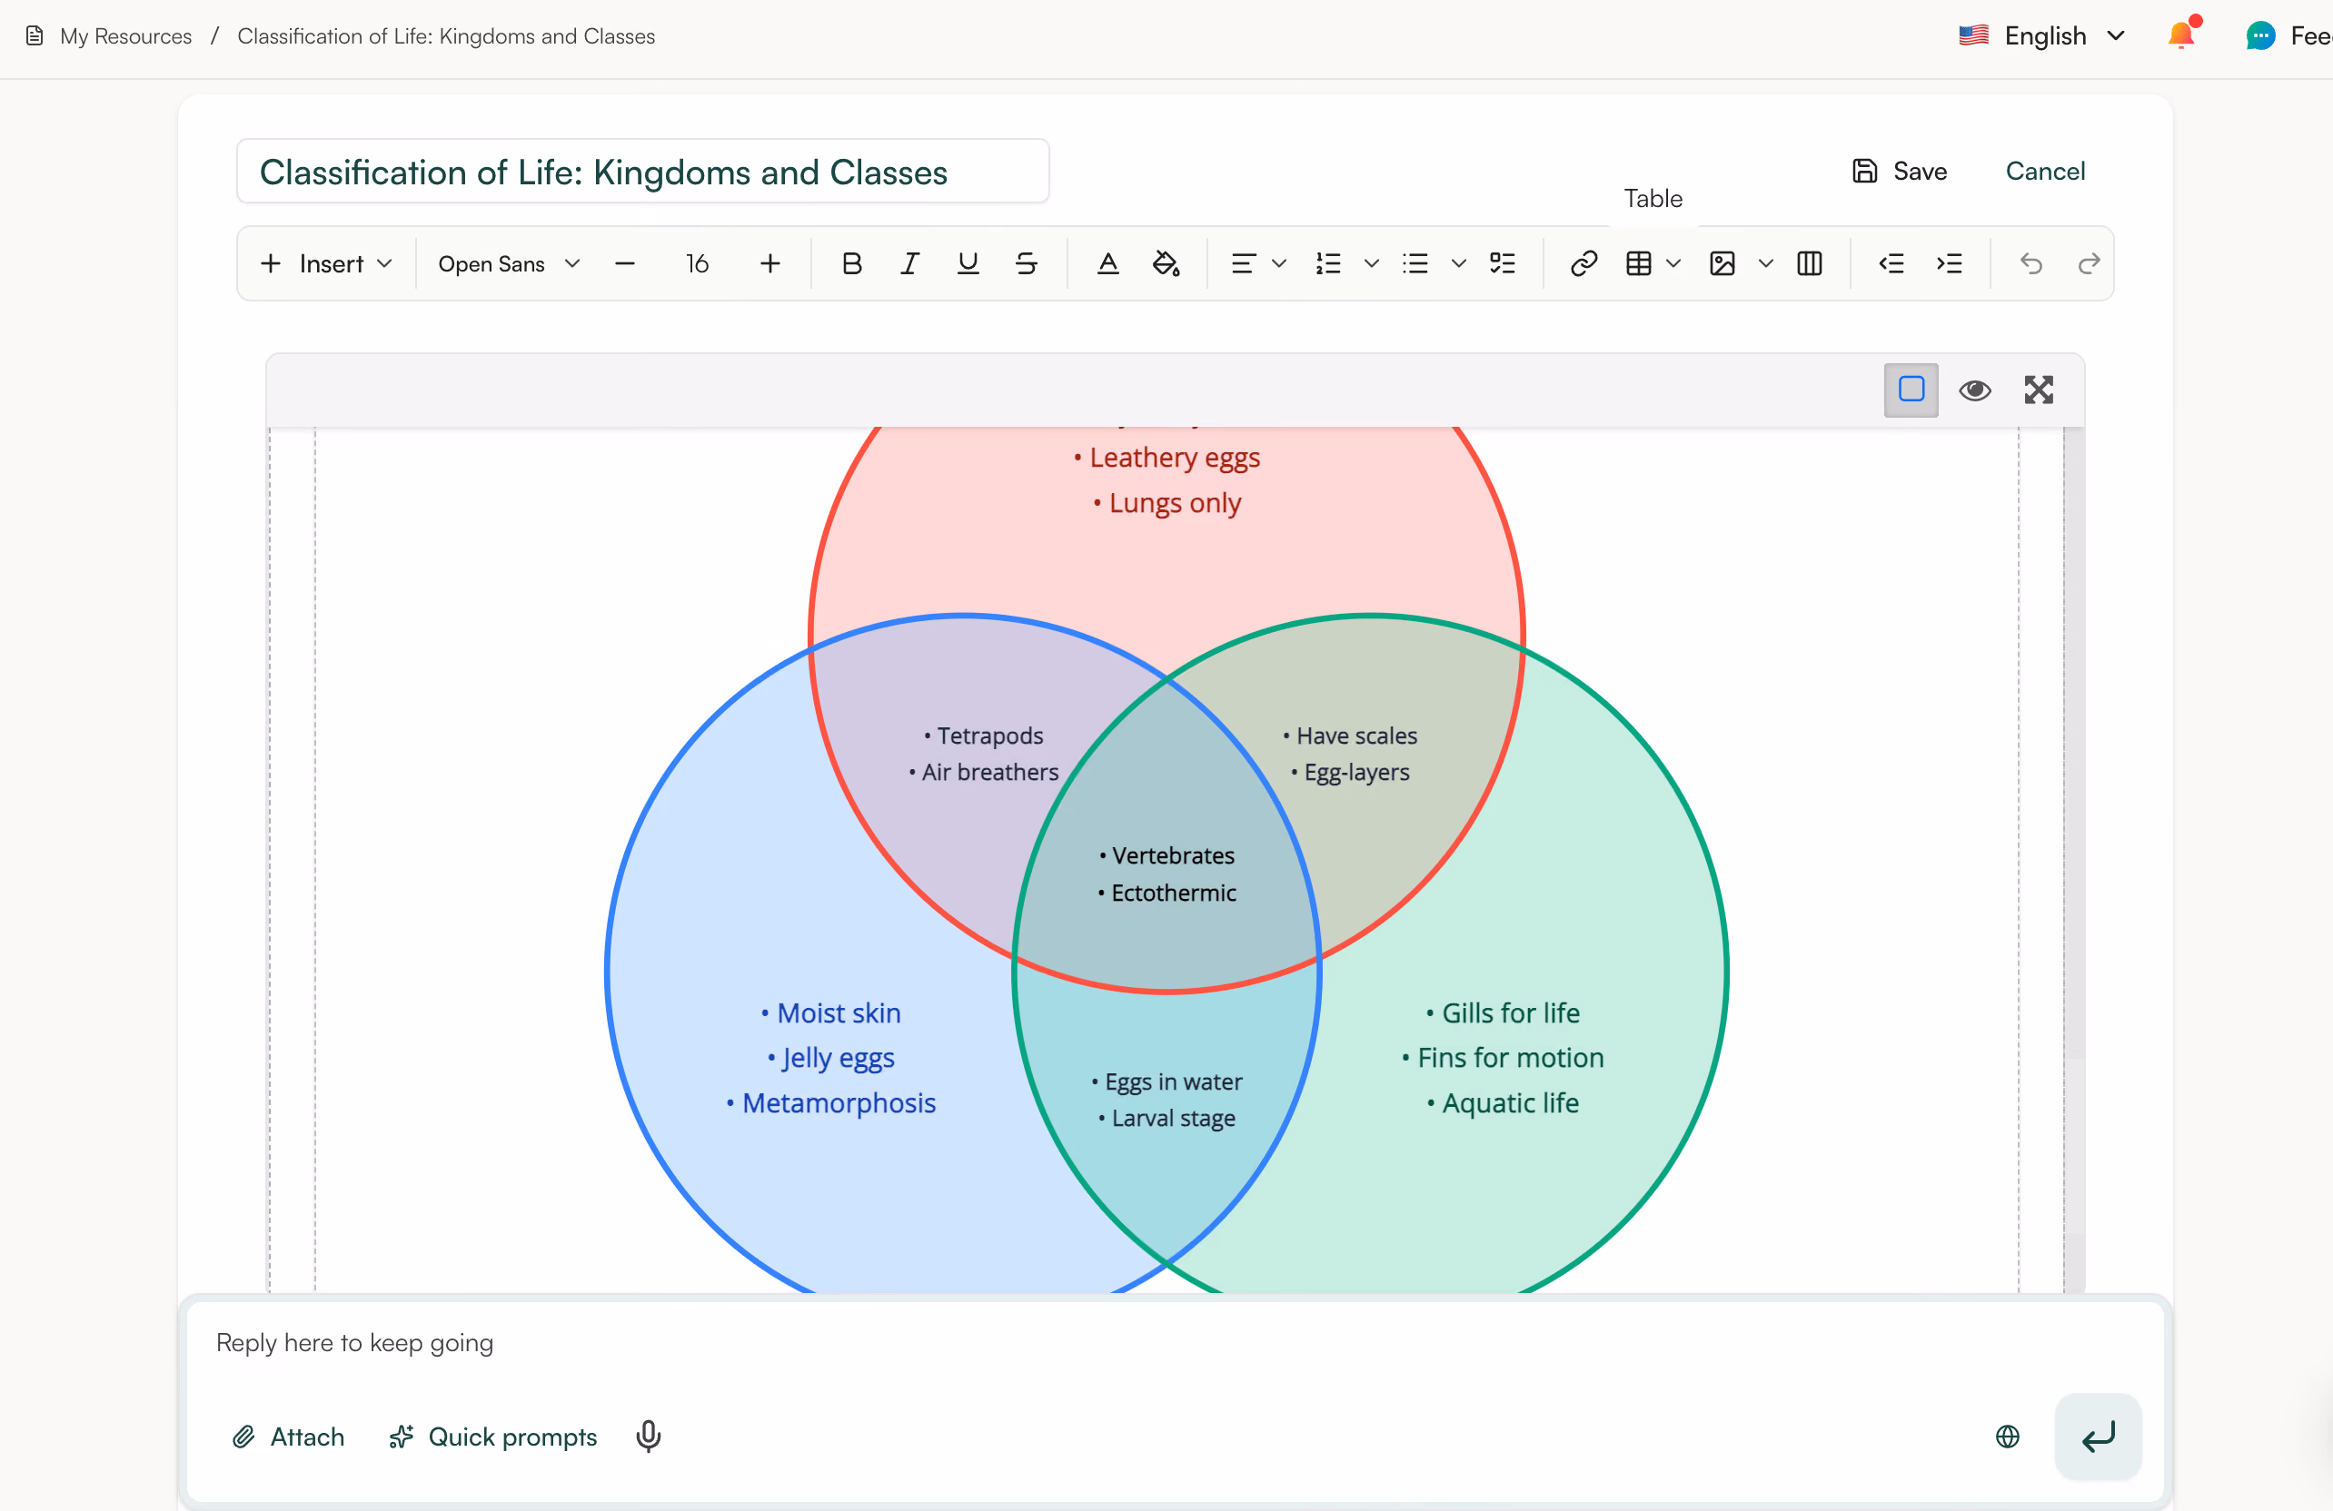Underline the selected text
The width and height of the screenshot is (2333, 1511).
[968, 263]
